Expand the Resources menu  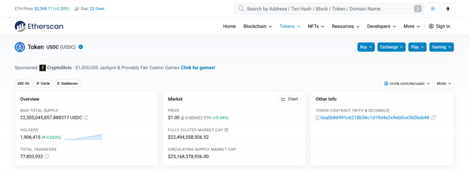pos(345,26)
